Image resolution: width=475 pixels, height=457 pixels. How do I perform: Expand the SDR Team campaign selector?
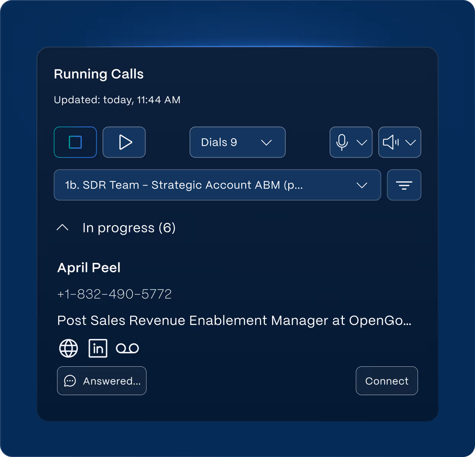click(x=217, y=185)
